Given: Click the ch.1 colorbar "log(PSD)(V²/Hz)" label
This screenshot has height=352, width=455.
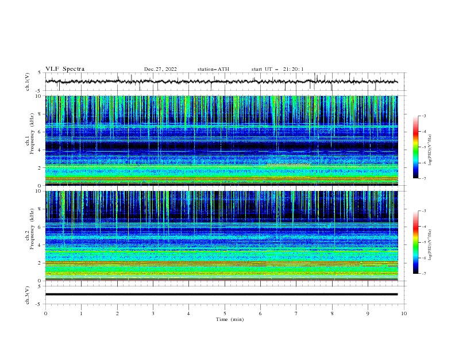Looking at the screenshot, I should [430, 150].
